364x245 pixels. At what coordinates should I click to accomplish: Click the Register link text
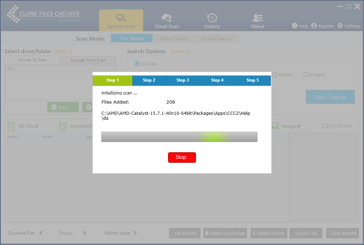click(x=326, y=26)
